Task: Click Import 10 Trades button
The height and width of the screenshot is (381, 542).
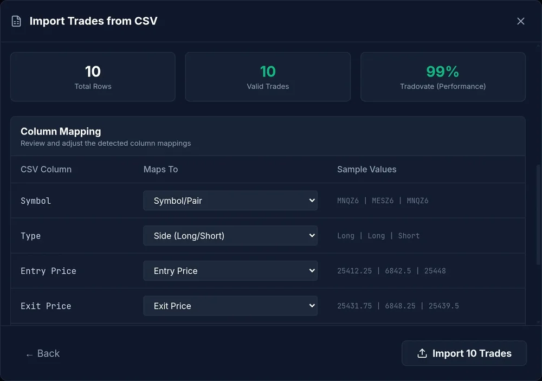Action: coord(464,353)
